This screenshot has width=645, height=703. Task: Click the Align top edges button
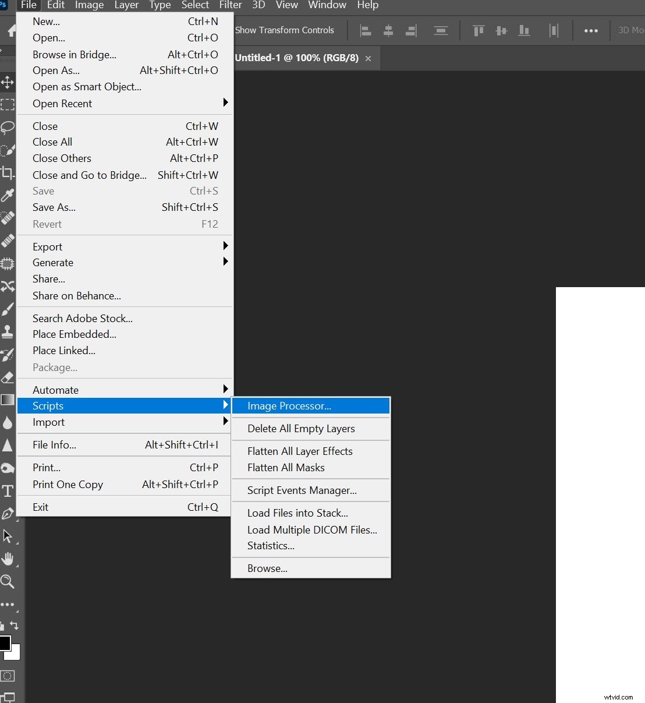(x=478, y=30)
